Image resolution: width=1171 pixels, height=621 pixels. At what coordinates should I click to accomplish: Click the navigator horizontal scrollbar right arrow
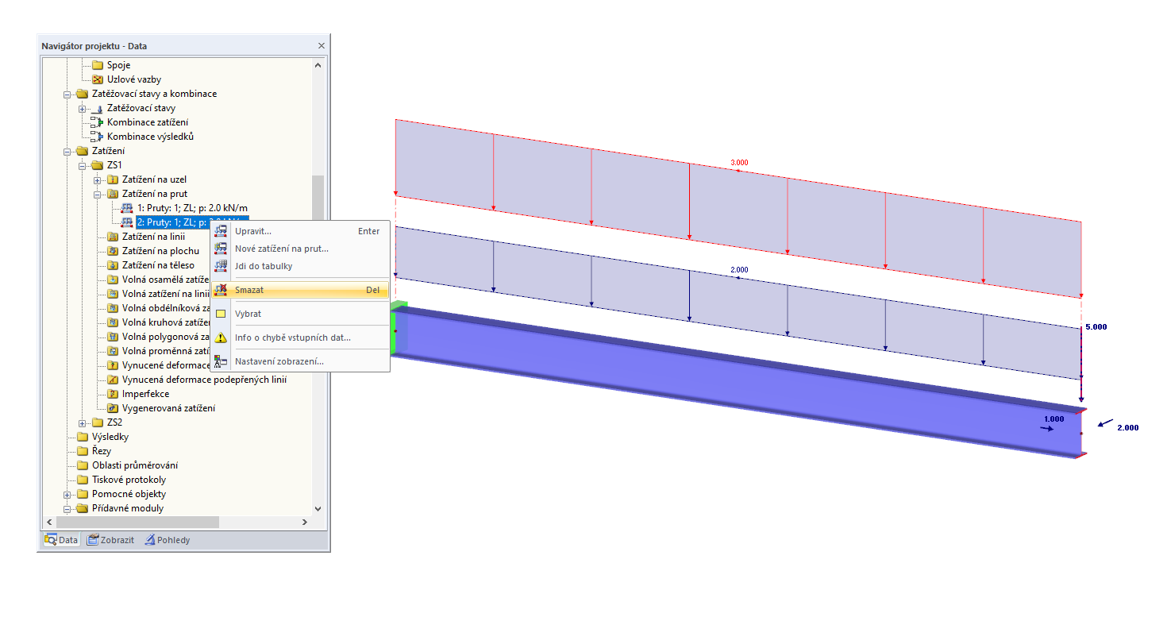(305, 523)
